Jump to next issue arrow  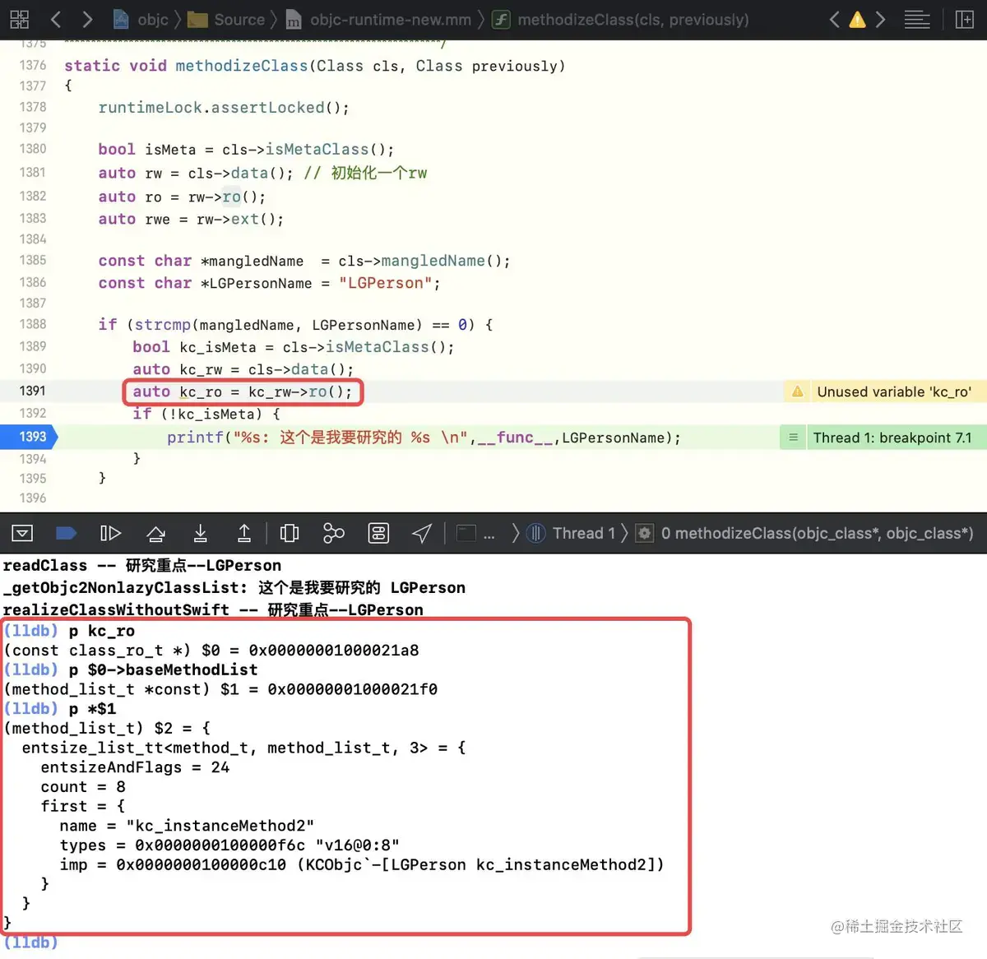tap(880, 19)
